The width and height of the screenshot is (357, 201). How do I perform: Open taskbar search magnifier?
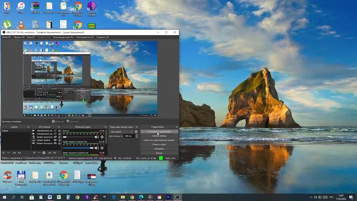pyautogui.click(x=13, y=197)
